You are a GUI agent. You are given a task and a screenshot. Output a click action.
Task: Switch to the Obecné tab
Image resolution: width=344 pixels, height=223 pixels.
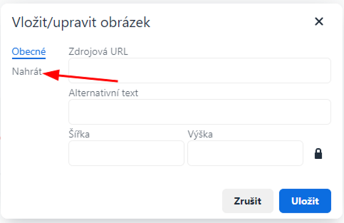(29, 52)
